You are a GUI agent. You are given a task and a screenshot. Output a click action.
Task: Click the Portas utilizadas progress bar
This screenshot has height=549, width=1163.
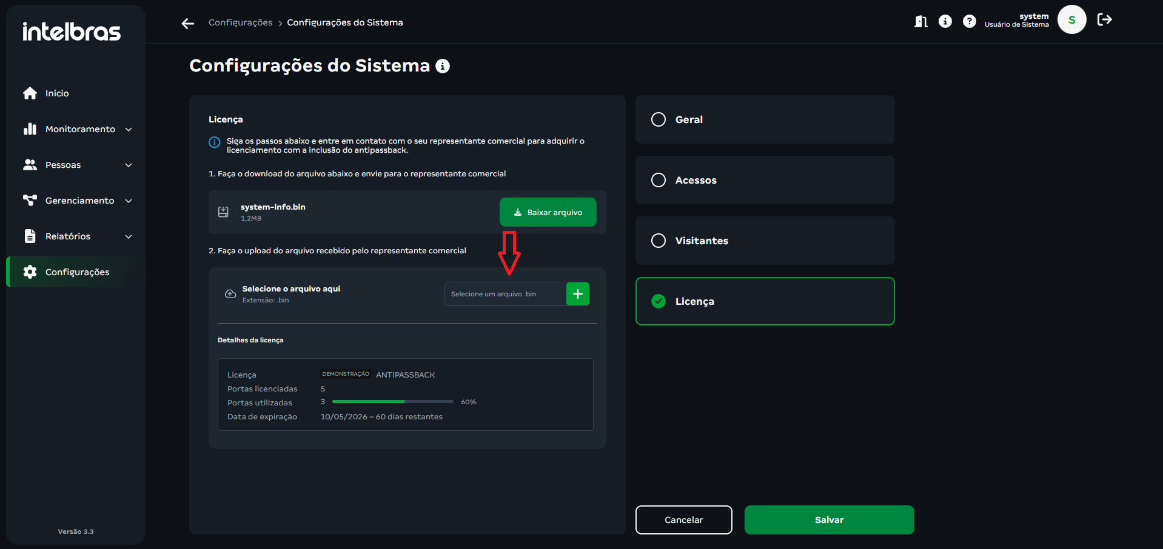393,402
